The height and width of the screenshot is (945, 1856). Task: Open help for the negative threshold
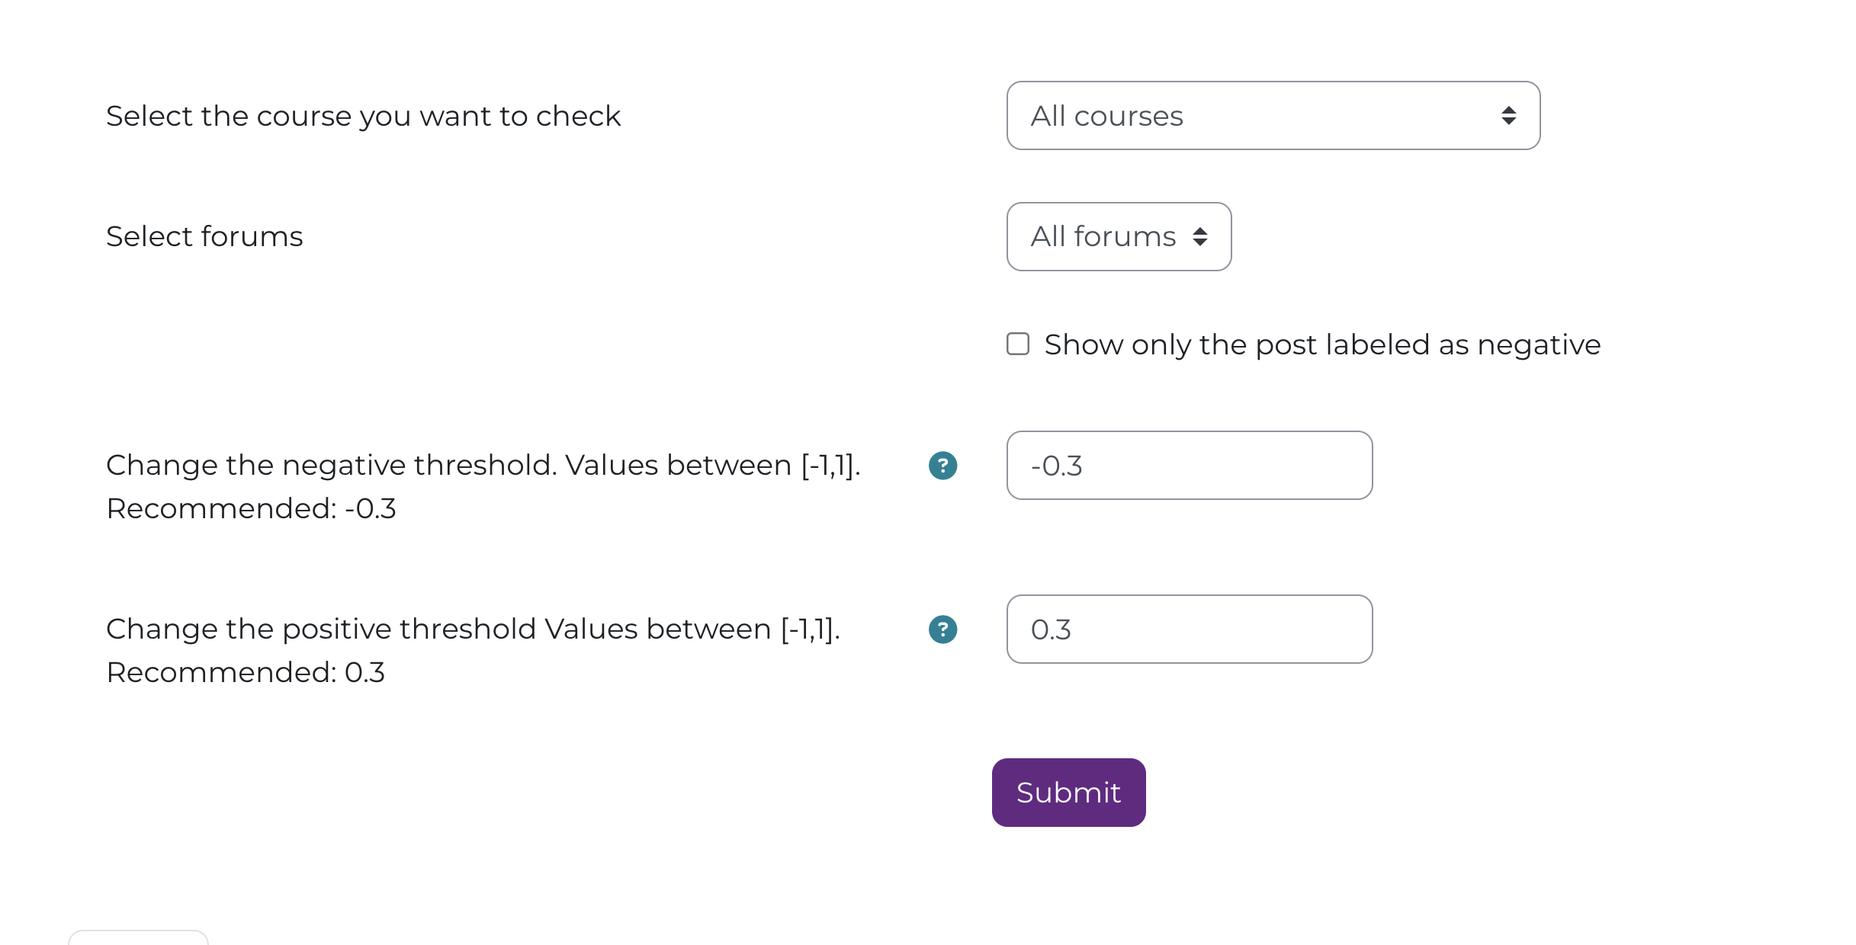tap(942, 466)
